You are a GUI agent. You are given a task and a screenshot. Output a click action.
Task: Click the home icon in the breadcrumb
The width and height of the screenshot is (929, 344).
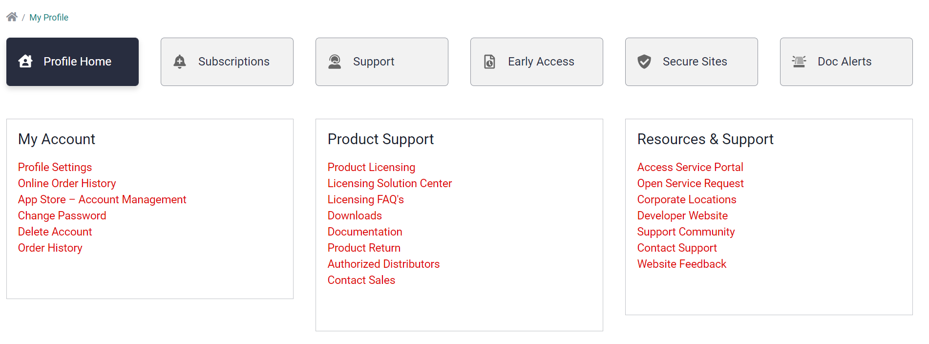coord(11,16)
